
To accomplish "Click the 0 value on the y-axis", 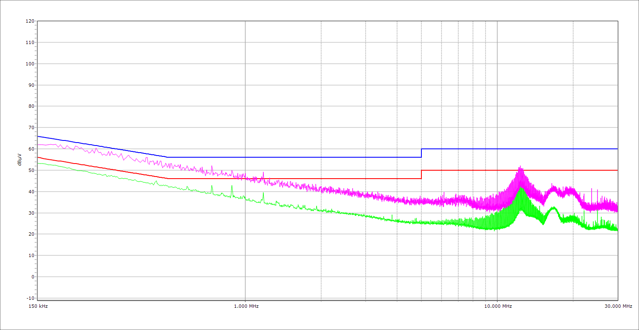I will click(x=32, y=277).
